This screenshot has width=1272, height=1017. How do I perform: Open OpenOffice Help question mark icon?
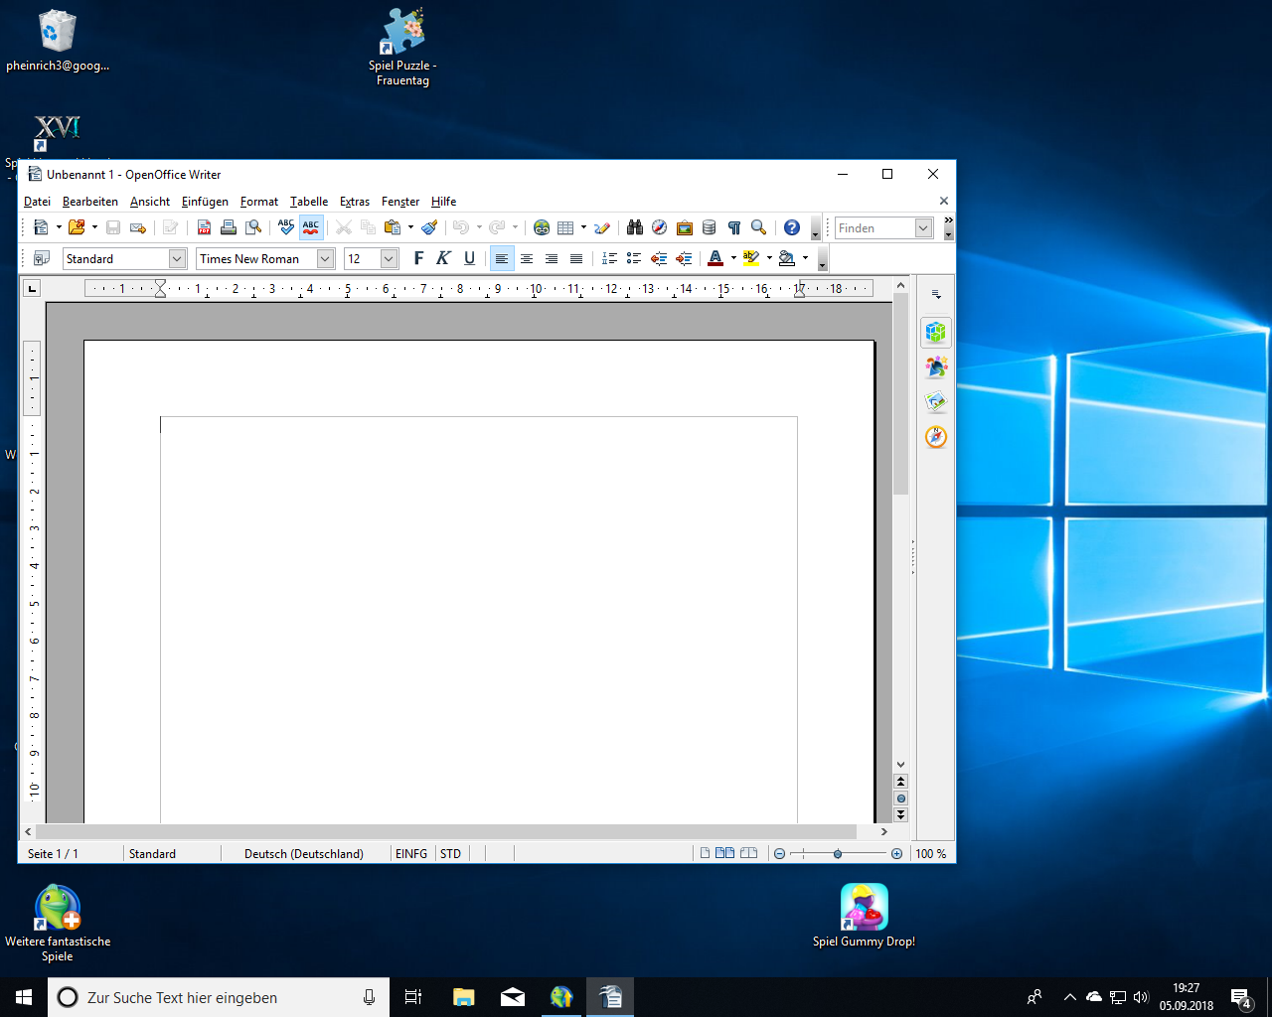792,227
